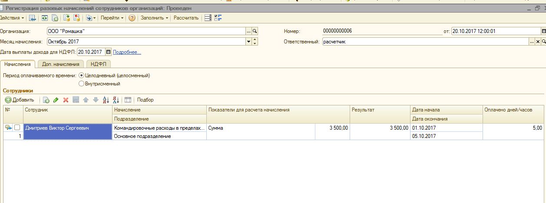Image resolution: width=546 pixels, height=203 pixels.
Task: Expand the Месяц начисления dropdown arrow
Action: (248, 42)
